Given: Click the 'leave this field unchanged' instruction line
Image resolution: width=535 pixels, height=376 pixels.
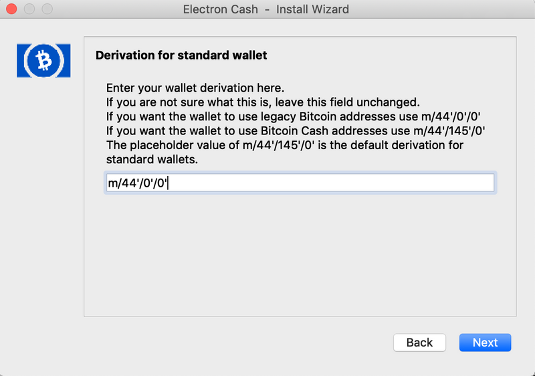Looking at the screenshot, I should pyautogui.click(x=263, y=102).
